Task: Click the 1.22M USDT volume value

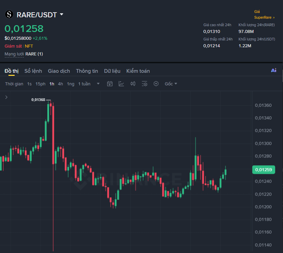Action: pos(245,46)
